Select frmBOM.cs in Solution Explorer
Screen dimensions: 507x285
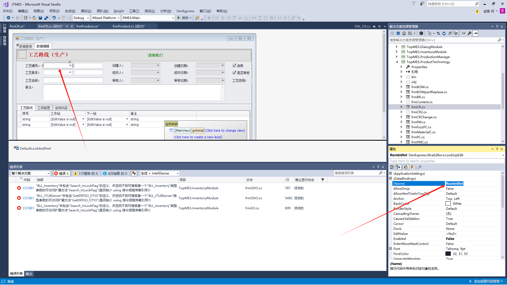tap(420, 87)
